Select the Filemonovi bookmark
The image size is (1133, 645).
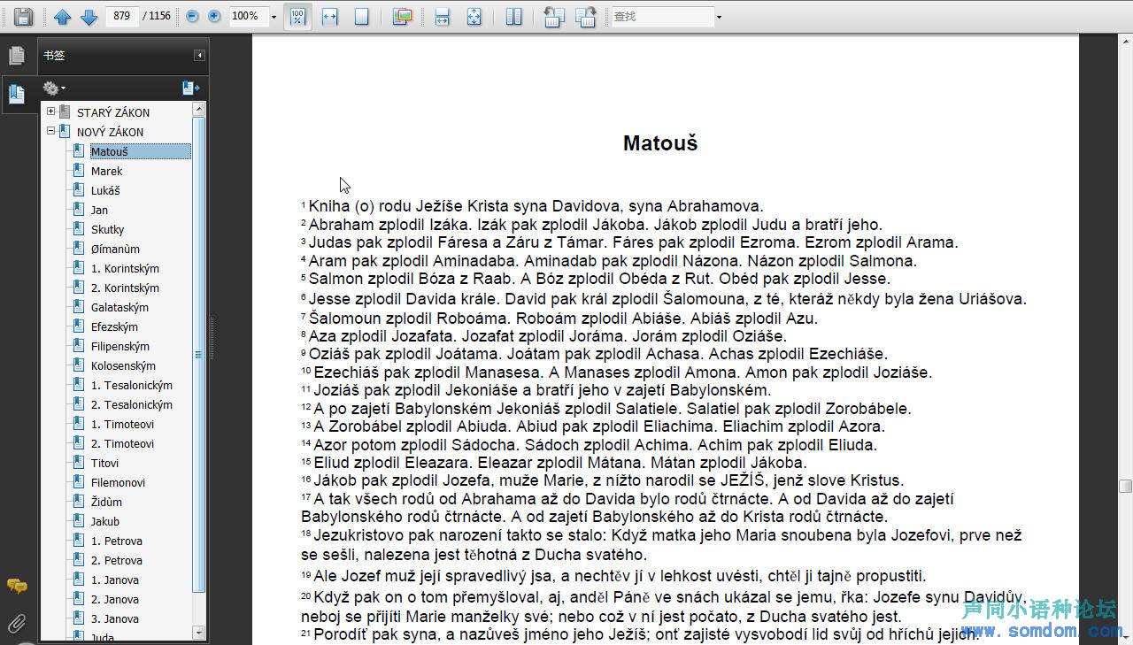tap(118, 482)
